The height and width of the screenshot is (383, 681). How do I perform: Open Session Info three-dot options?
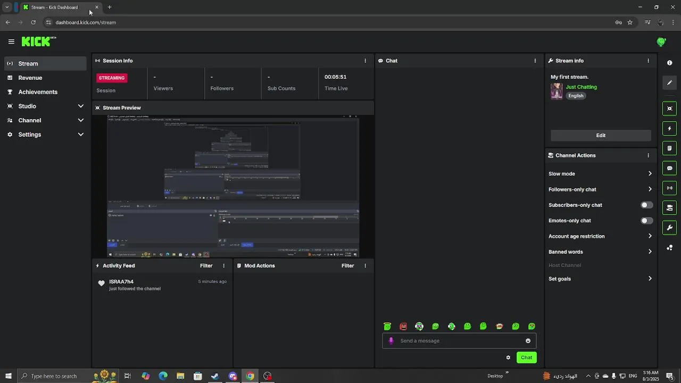(x=365, y=61)
